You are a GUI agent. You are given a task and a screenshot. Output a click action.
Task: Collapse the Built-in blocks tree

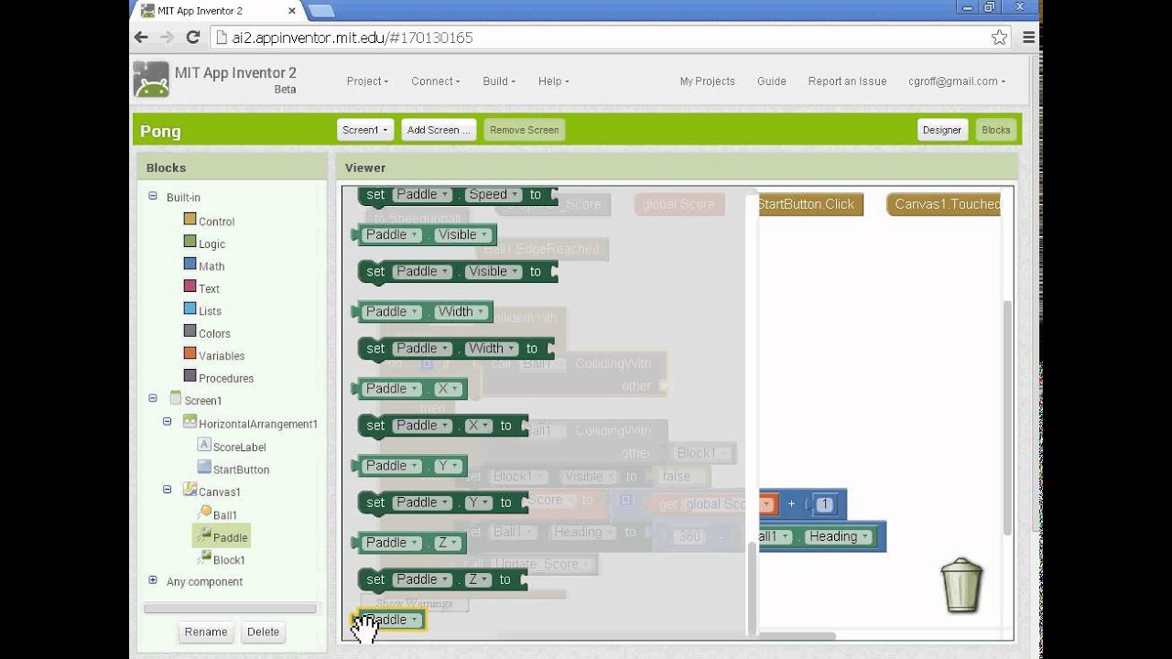(x=153, y=196)
